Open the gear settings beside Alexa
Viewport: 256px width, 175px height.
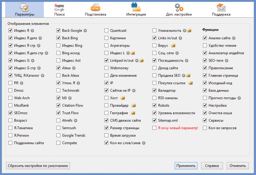[74, 68]
